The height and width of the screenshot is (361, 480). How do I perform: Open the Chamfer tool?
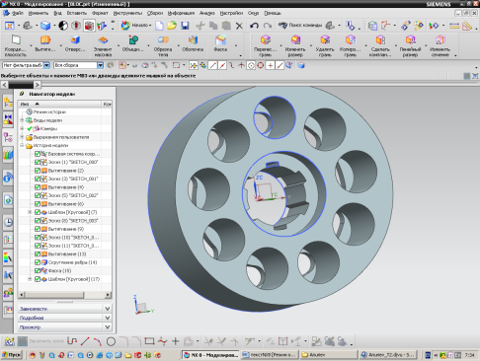click(220, 43)
